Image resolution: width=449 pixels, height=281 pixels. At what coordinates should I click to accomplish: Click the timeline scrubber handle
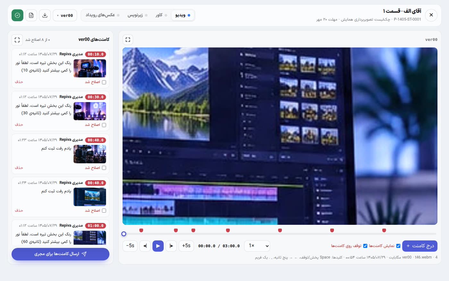[124, 234]
